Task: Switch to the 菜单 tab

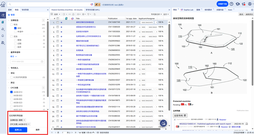Action: (10, 10)
